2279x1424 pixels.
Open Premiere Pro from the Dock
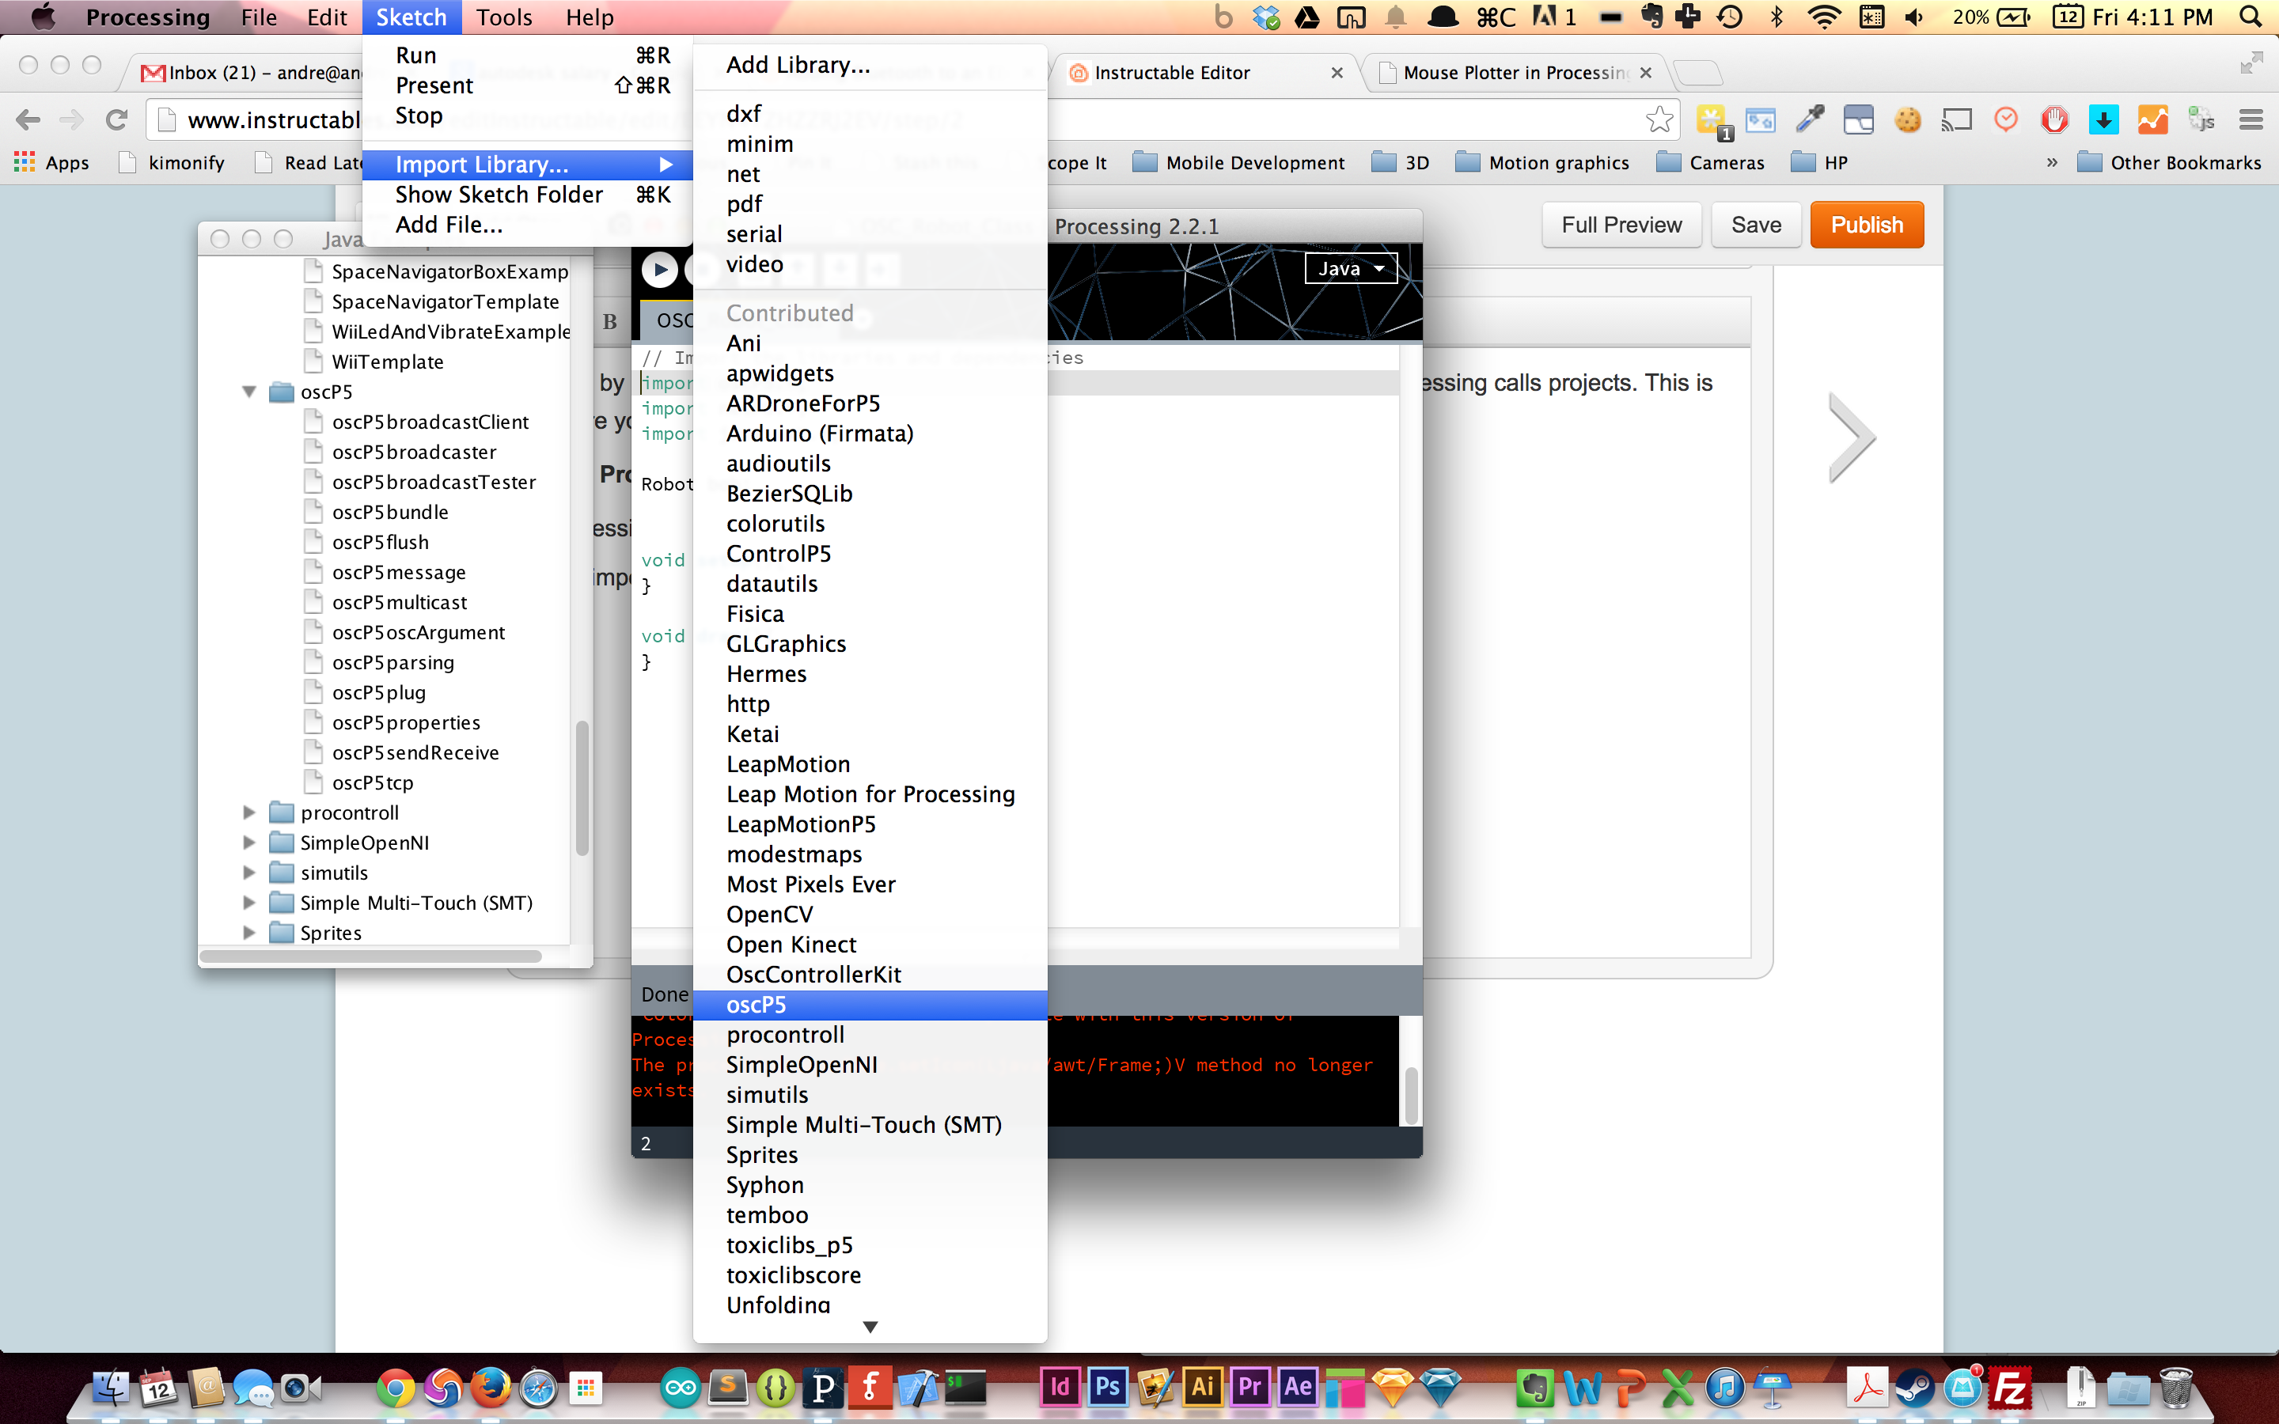[1250, 1388]
